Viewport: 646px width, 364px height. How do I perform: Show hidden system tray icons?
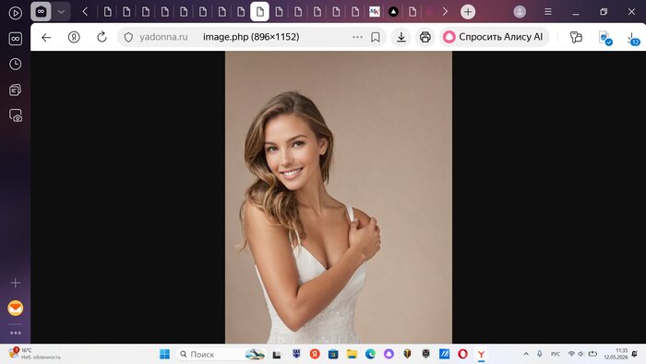526,354
